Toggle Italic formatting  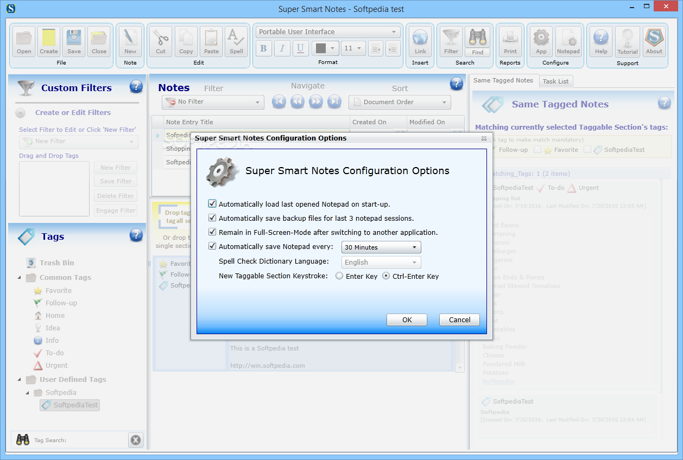tap(282, 48)
